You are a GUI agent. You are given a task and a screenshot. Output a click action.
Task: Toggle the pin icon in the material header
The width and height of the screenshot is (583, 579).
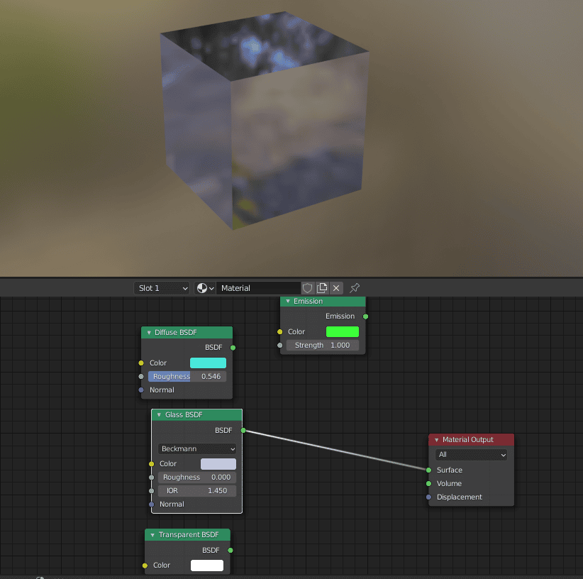click(354, 287)
